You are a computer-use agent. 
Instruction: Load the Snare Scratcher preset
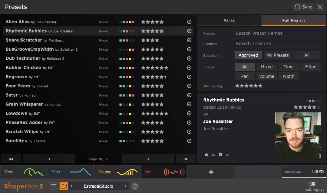[98, 40]
